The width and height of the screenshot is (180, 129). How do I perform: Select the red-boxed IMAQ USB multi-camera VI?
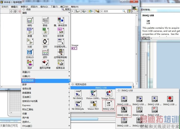click(124, 110)
